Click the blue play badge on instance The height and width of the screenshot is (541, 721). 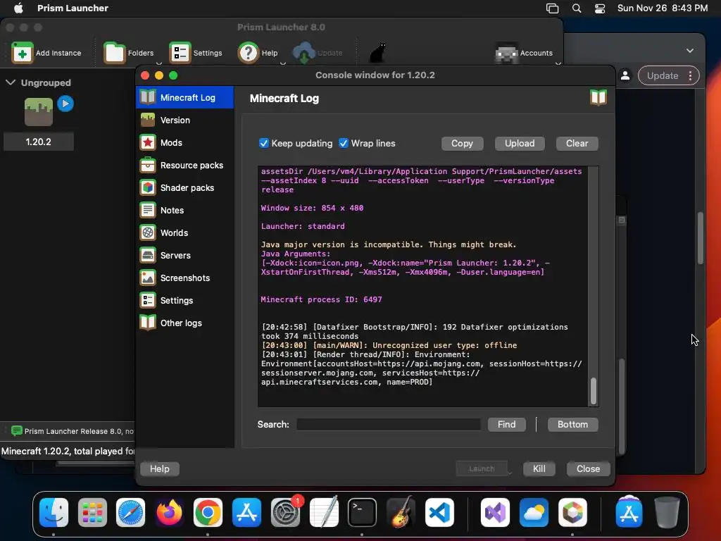point(65,104)
